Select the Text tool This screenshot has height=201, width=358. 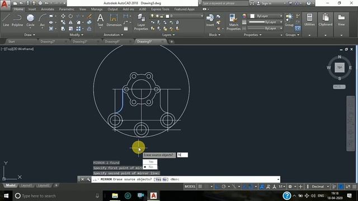100,20
